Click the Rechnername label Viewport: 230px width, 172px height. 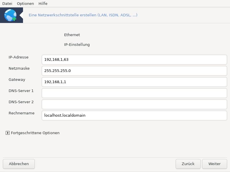tap(21, 113)
